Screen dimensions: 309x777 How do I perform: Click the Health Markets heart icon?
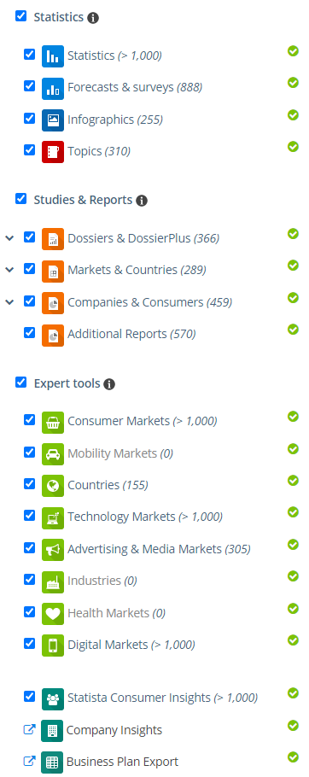pos(52,613)
